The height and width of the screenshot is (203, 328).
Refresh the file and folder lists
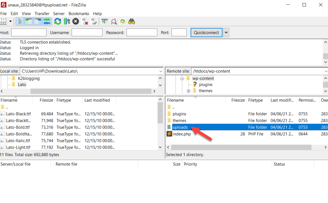pyautogui.click(x=58, y=21)
